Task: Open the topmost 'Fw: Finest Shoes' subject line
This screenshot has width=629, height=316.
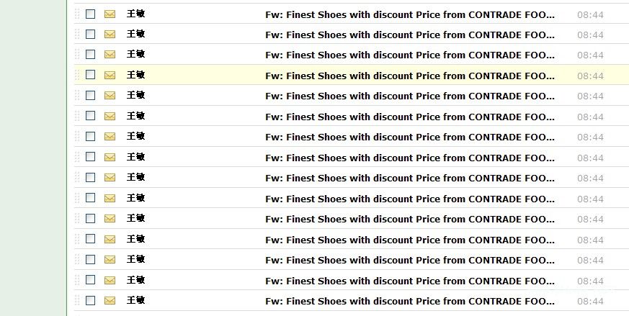Action: pyautogui.click(x=410, y=15)
